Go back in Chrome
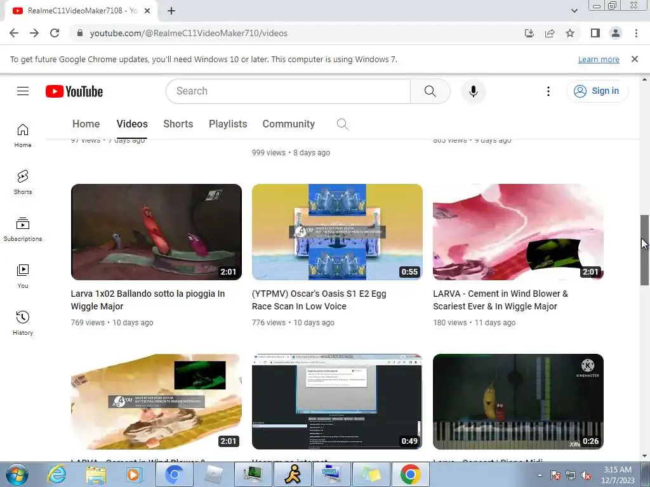650x487 pixels. tap(14, 33)
